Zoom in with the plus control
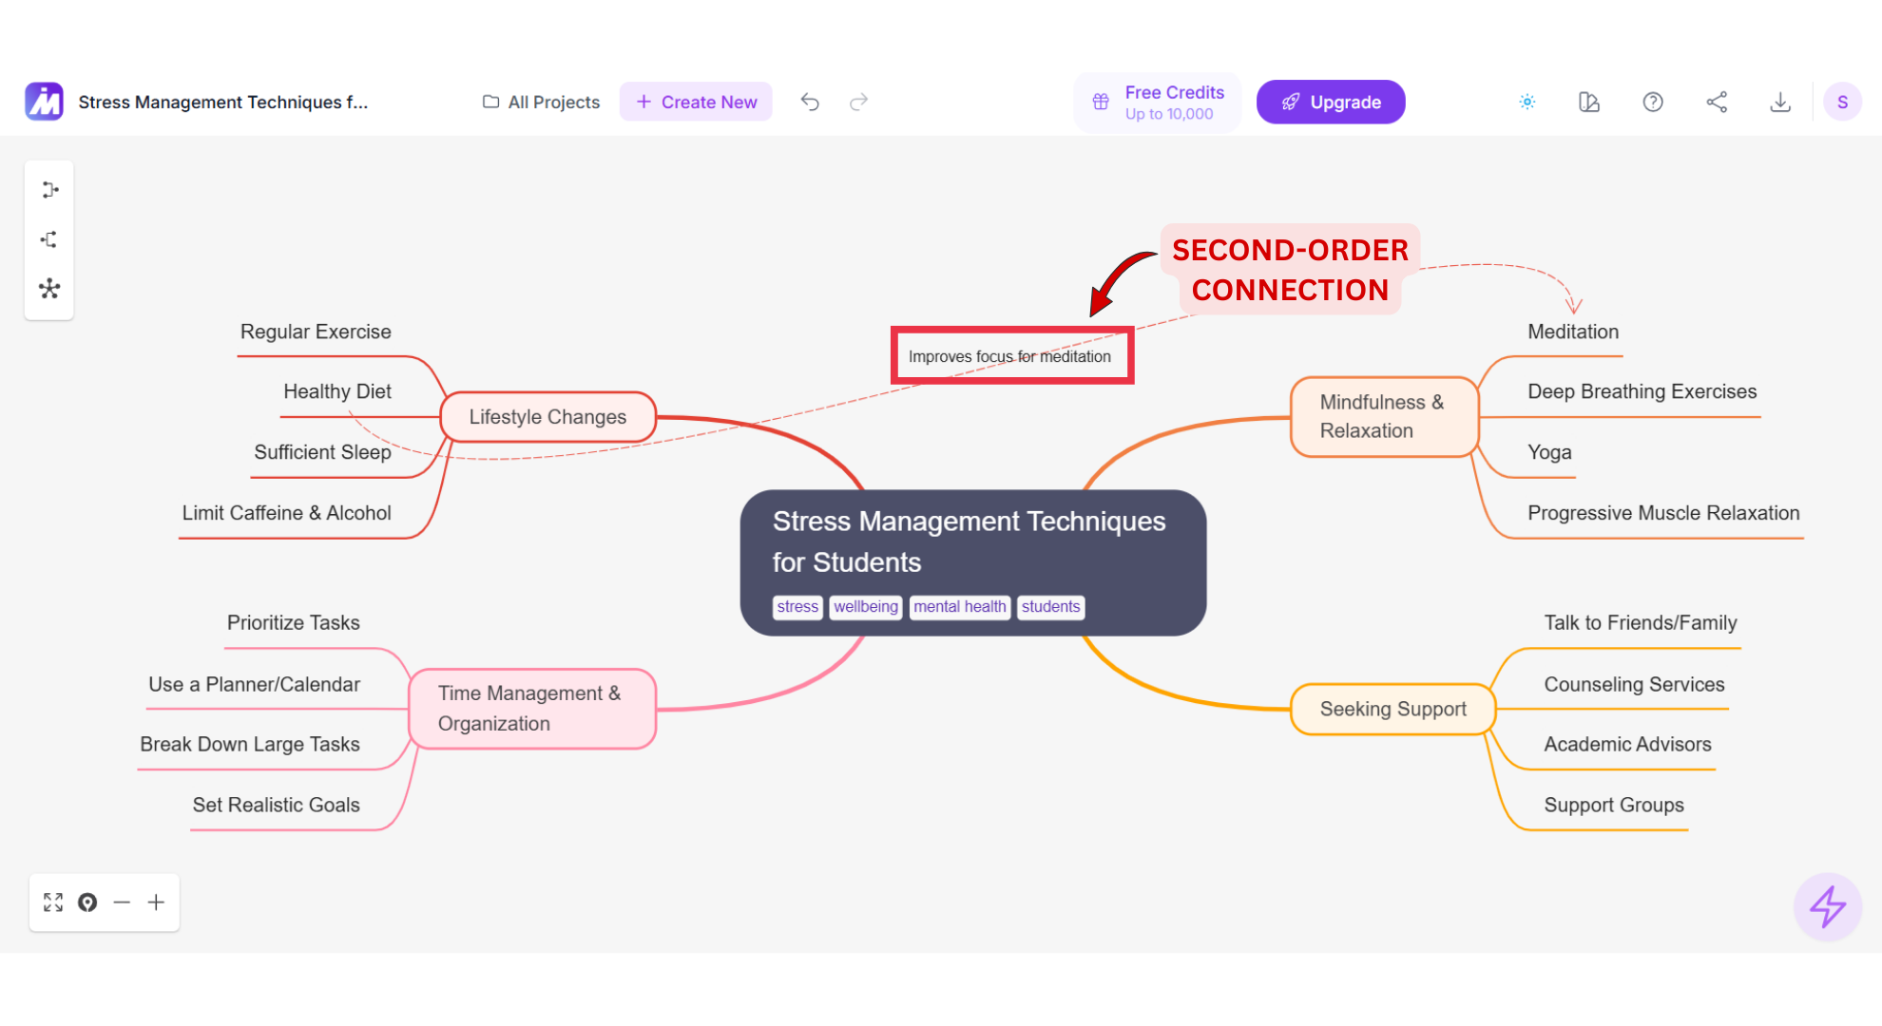 pyautogui.click(x=156, y=902)
